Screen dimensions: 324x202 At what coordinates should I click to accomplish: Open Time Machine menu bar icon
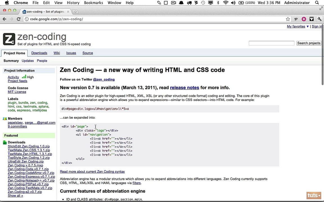pos(203,3)
